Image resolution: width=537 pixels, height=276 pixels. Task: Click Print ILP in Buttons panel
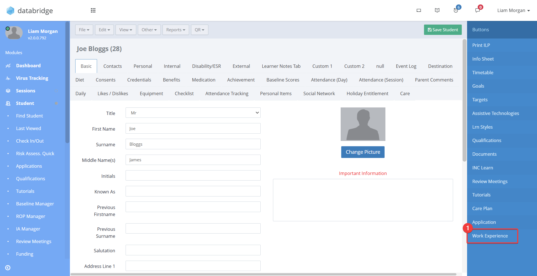481,45
